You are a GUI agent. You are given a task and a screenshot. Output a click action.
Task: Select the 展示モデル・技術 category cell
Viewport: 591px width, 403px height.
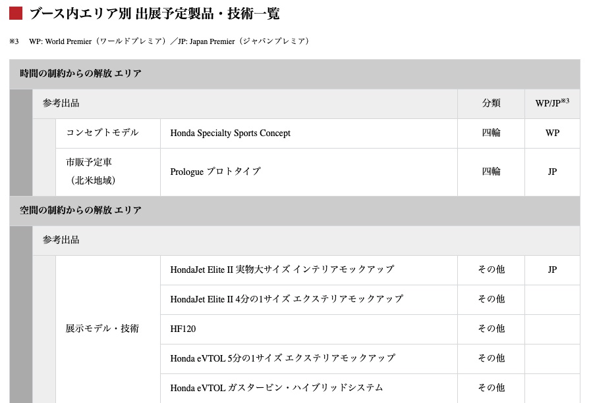coord(102,329)
